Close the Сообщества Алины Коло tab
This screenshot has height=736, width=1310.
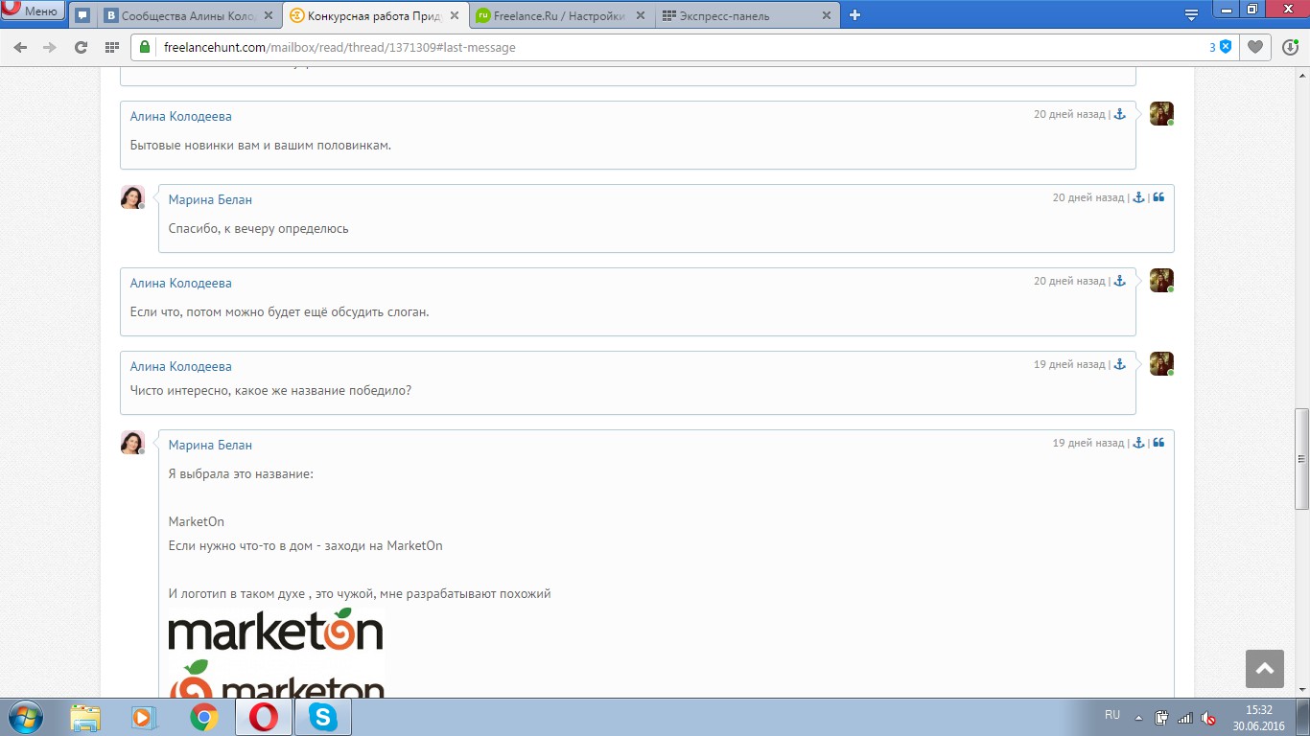coord(268,15)
